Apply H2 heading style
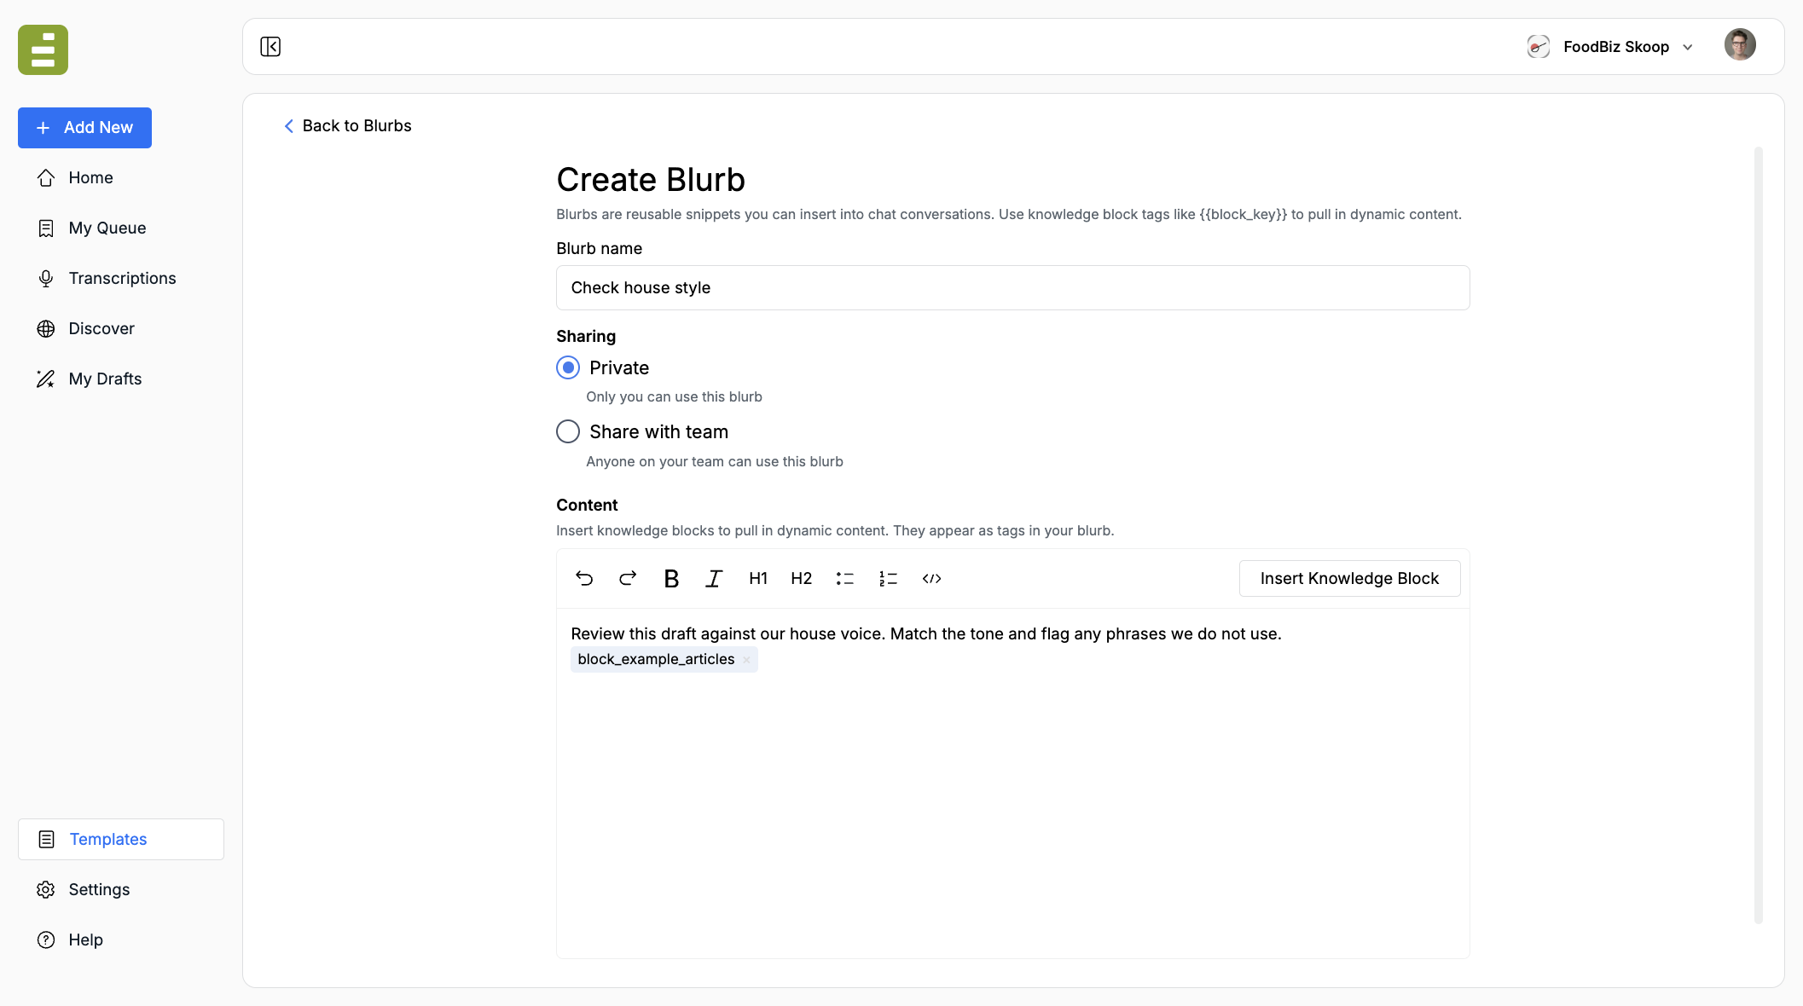The image size is (1803, 1006). point(802,578)
